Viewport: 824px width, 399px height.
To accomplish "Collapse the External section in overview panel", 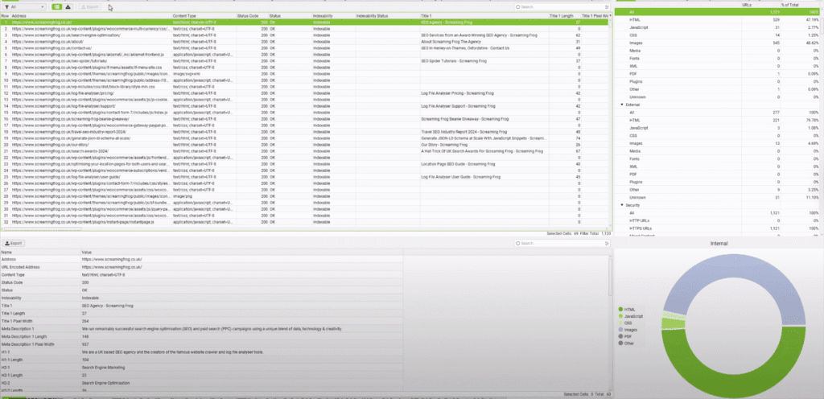I will pos(621,104).
